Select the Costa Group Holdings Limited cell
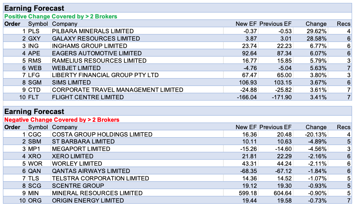Screen dimensions: 355x207 [x=102, y=134]
